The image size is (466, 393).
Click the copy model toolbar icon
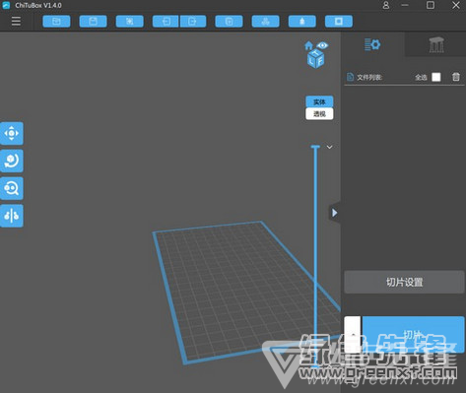tap(229, 22)
